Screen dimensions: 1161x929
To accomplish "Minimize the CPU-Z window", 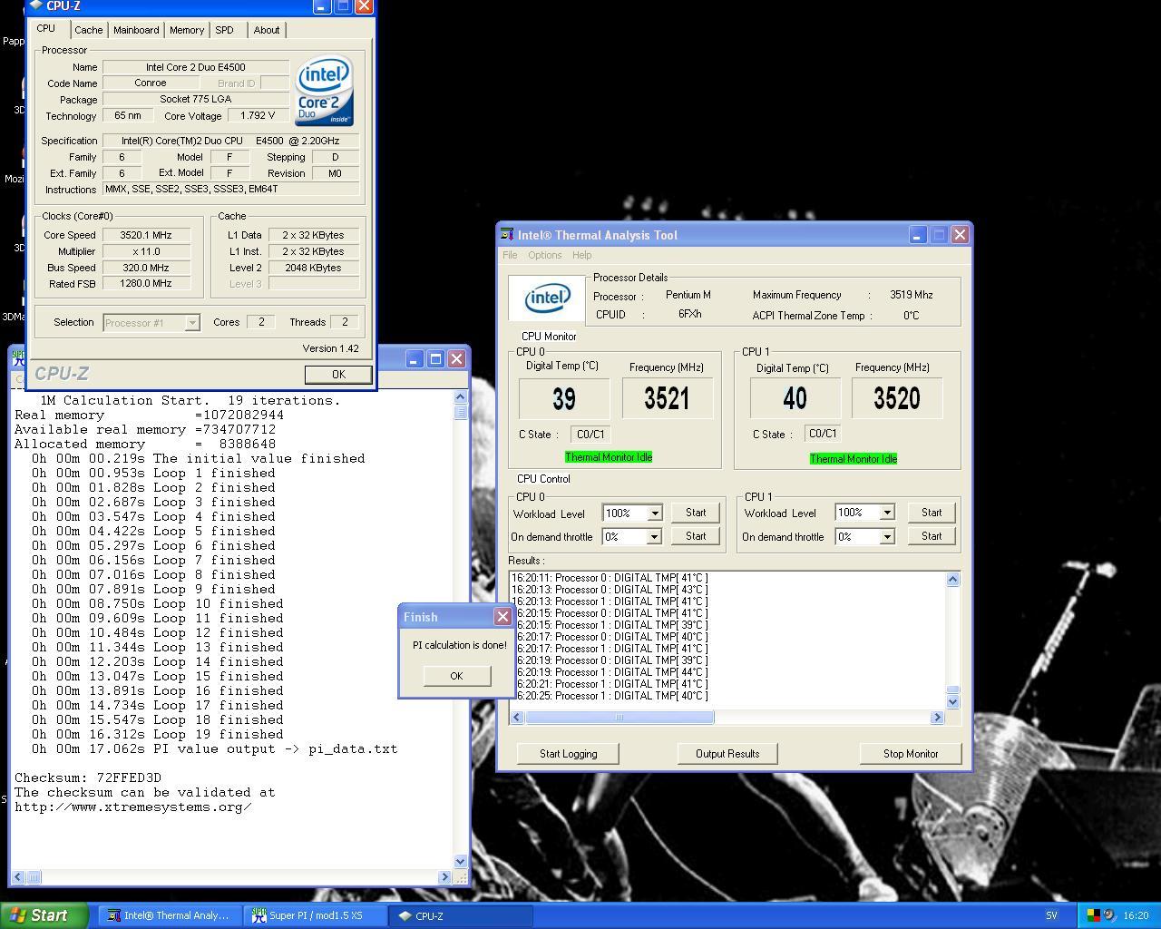I will (x=322, y=5).
